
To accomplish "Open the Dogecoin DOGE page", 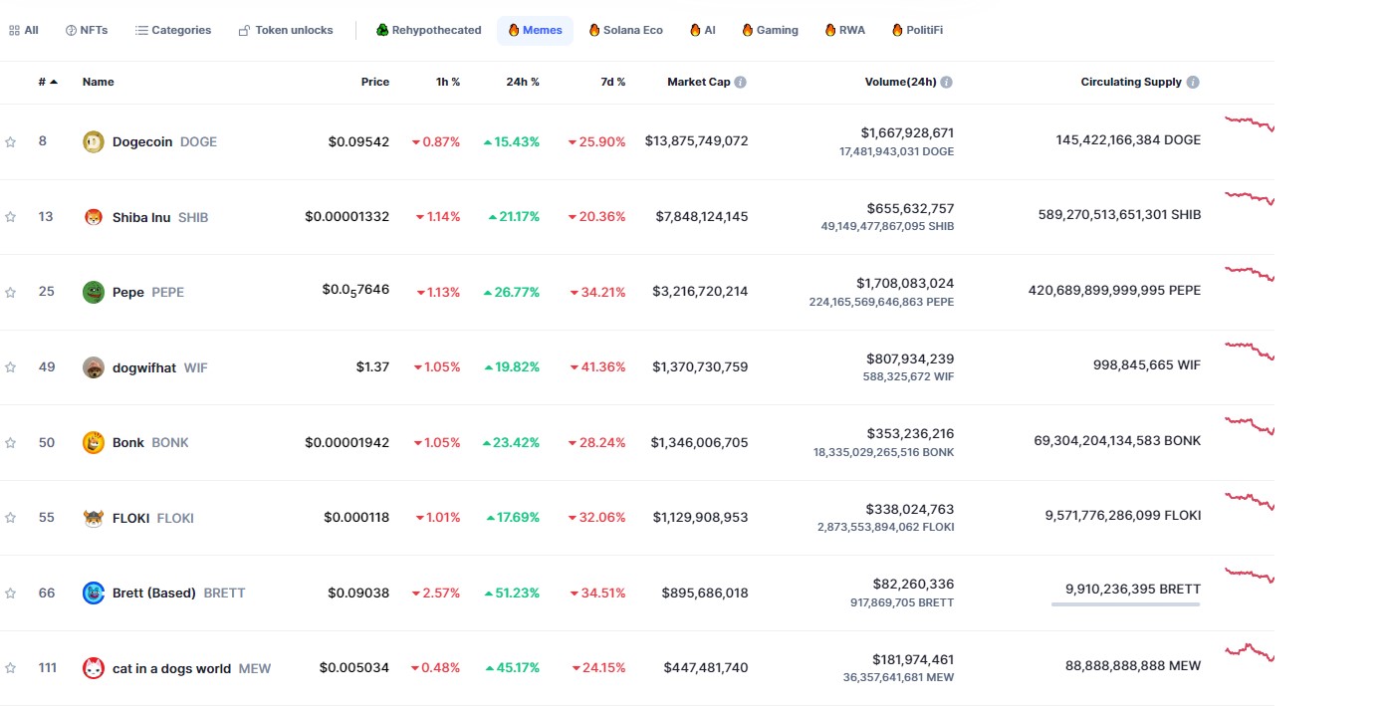I will [x=164, y=142].
